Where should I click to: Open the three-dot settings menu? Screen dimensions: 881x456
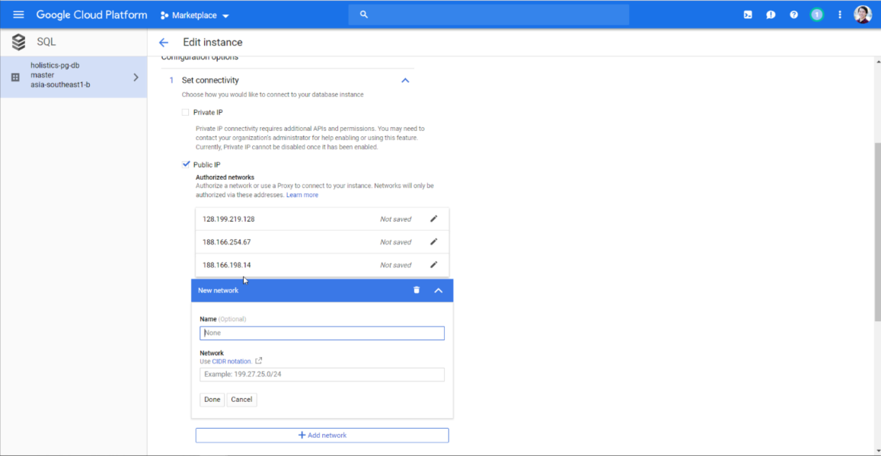840,15
